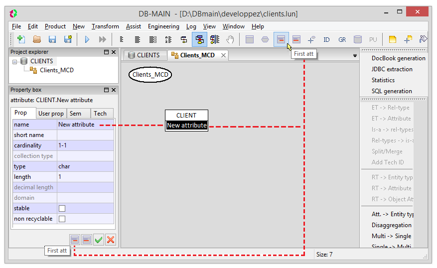The height and width of the screenshot is (268, 437).
Task: Switch to graphical compact view icon
Action: click(x=184, y=39)
